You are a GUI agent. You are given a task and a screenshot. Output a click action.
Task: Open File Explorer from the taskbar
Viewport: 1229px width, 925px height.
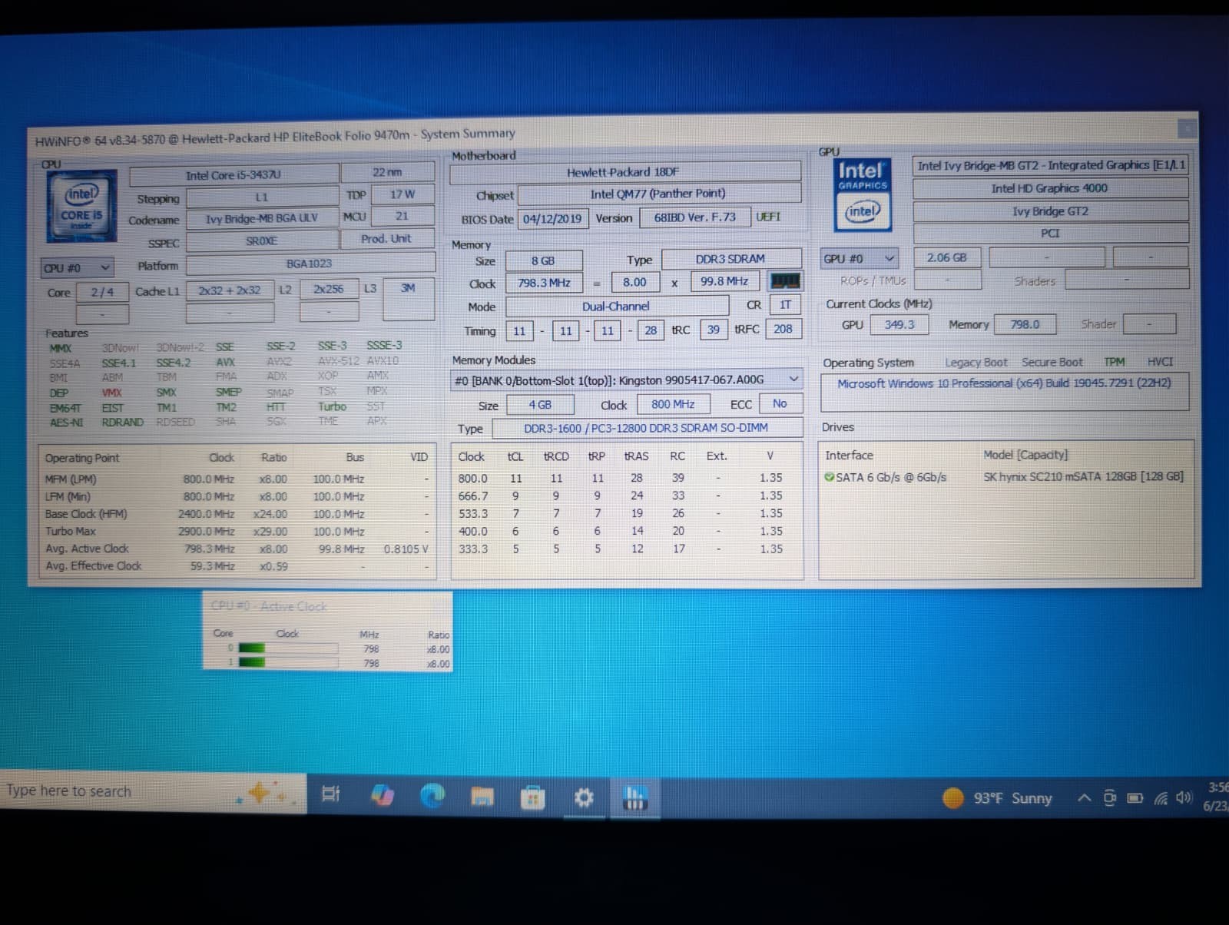click(x=482, y=797)
